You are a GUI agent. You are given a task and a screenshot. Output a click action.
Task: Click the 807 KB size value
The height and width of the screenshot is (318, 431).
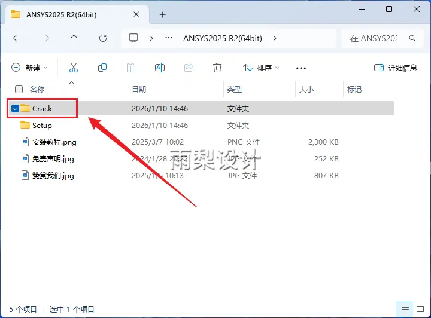(326, 176)
